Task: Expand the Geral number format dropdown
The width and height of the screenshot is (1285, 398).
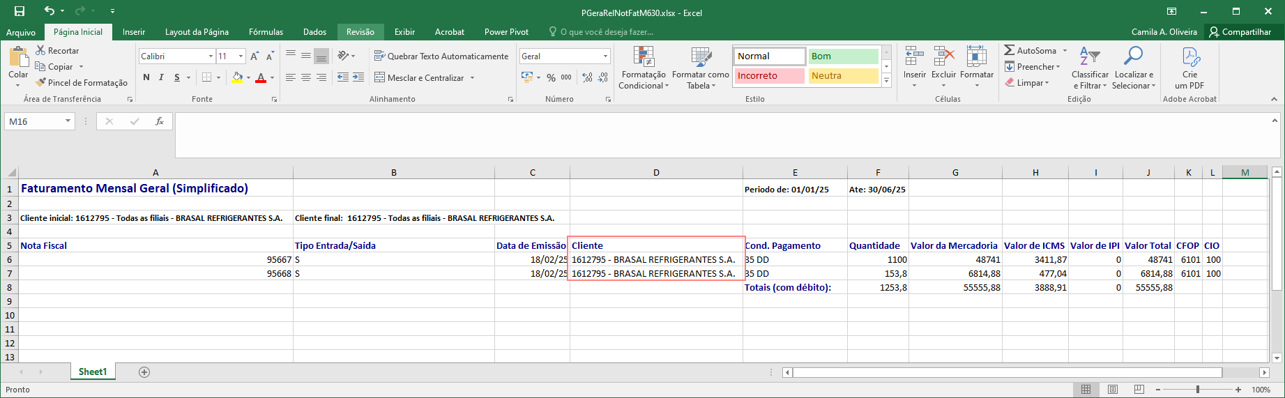Action: [605, 56]
